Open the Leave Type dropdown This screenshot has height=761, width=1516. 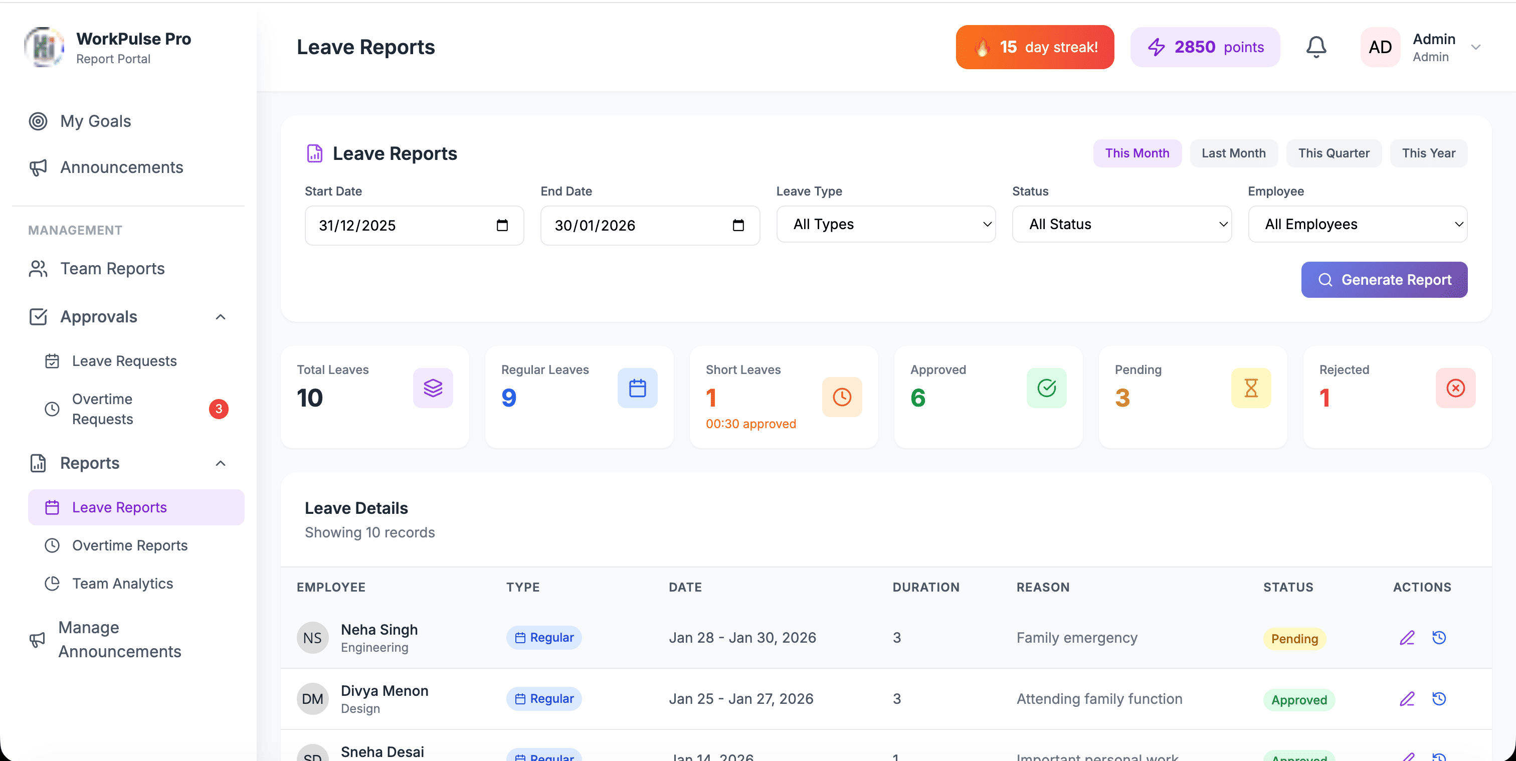point(886,224)
